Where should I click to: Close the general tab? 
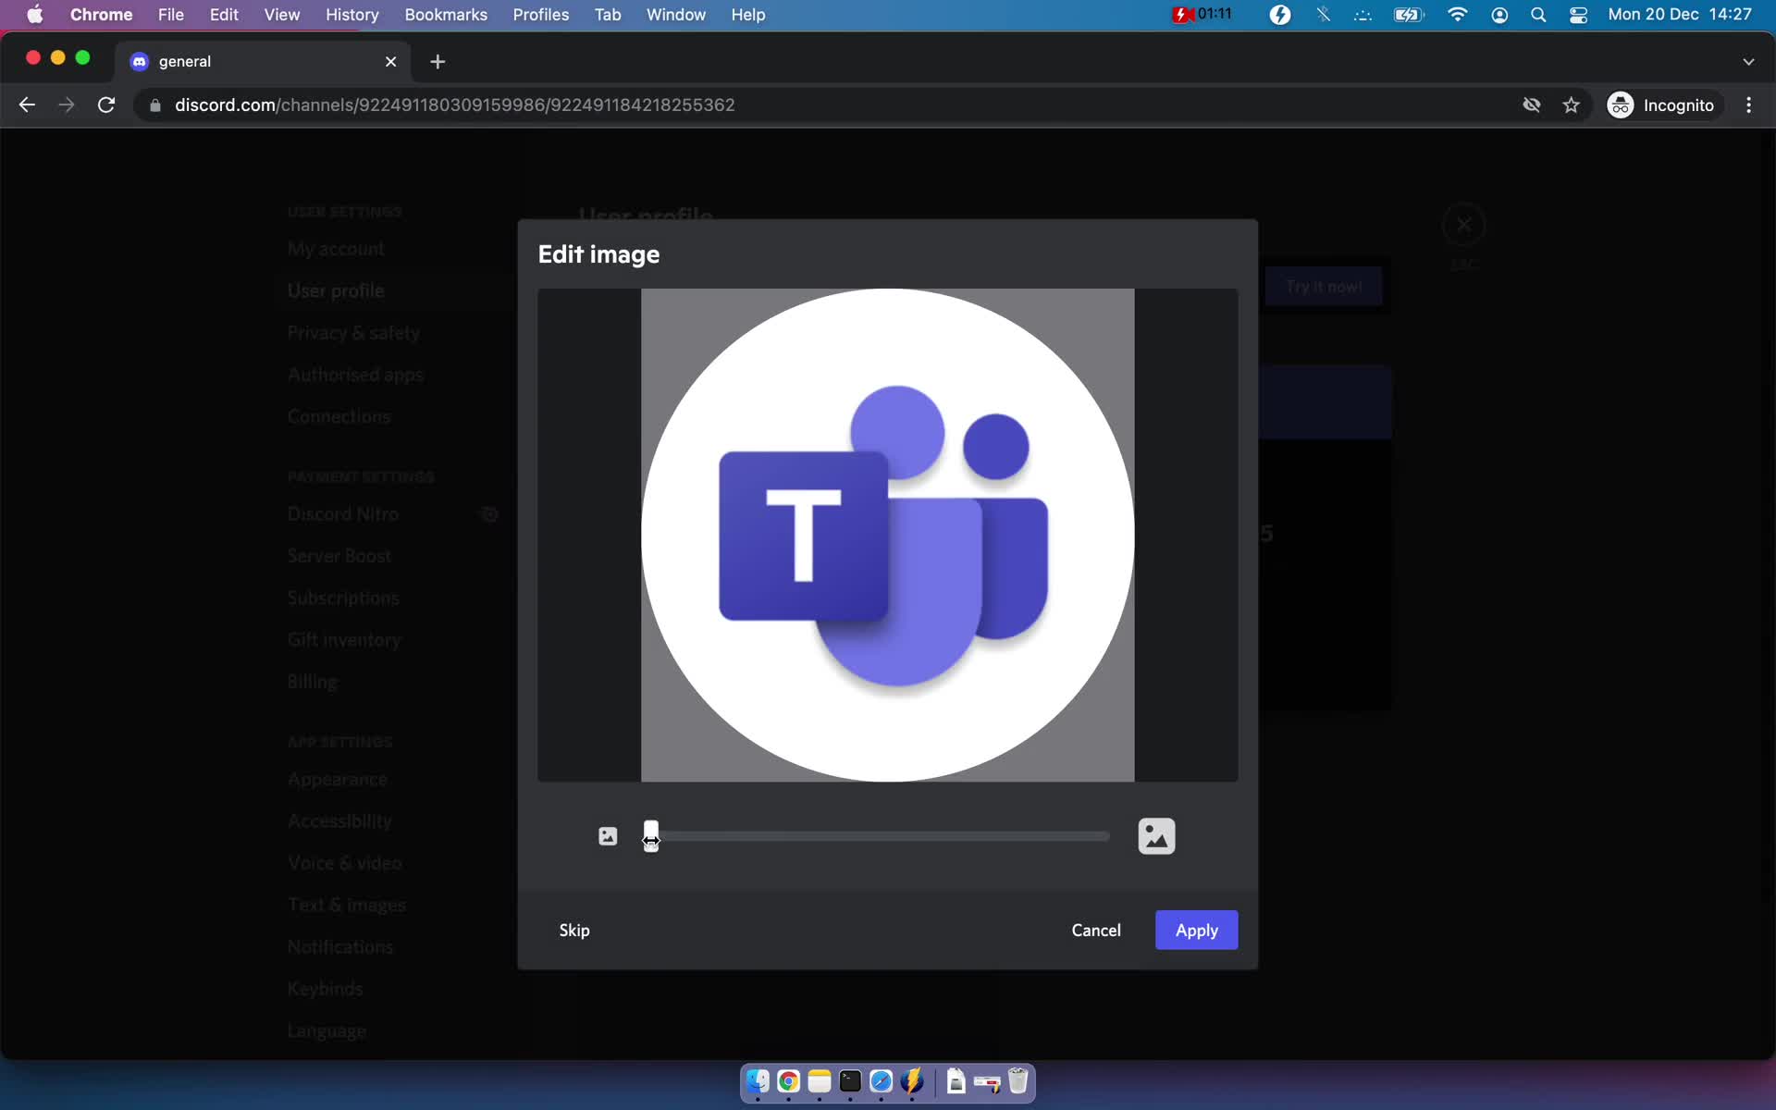[390, 61]
